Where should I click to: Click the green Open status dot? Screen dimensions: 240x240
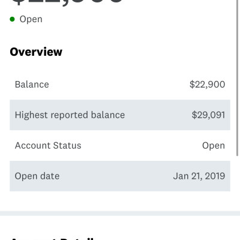12,19
